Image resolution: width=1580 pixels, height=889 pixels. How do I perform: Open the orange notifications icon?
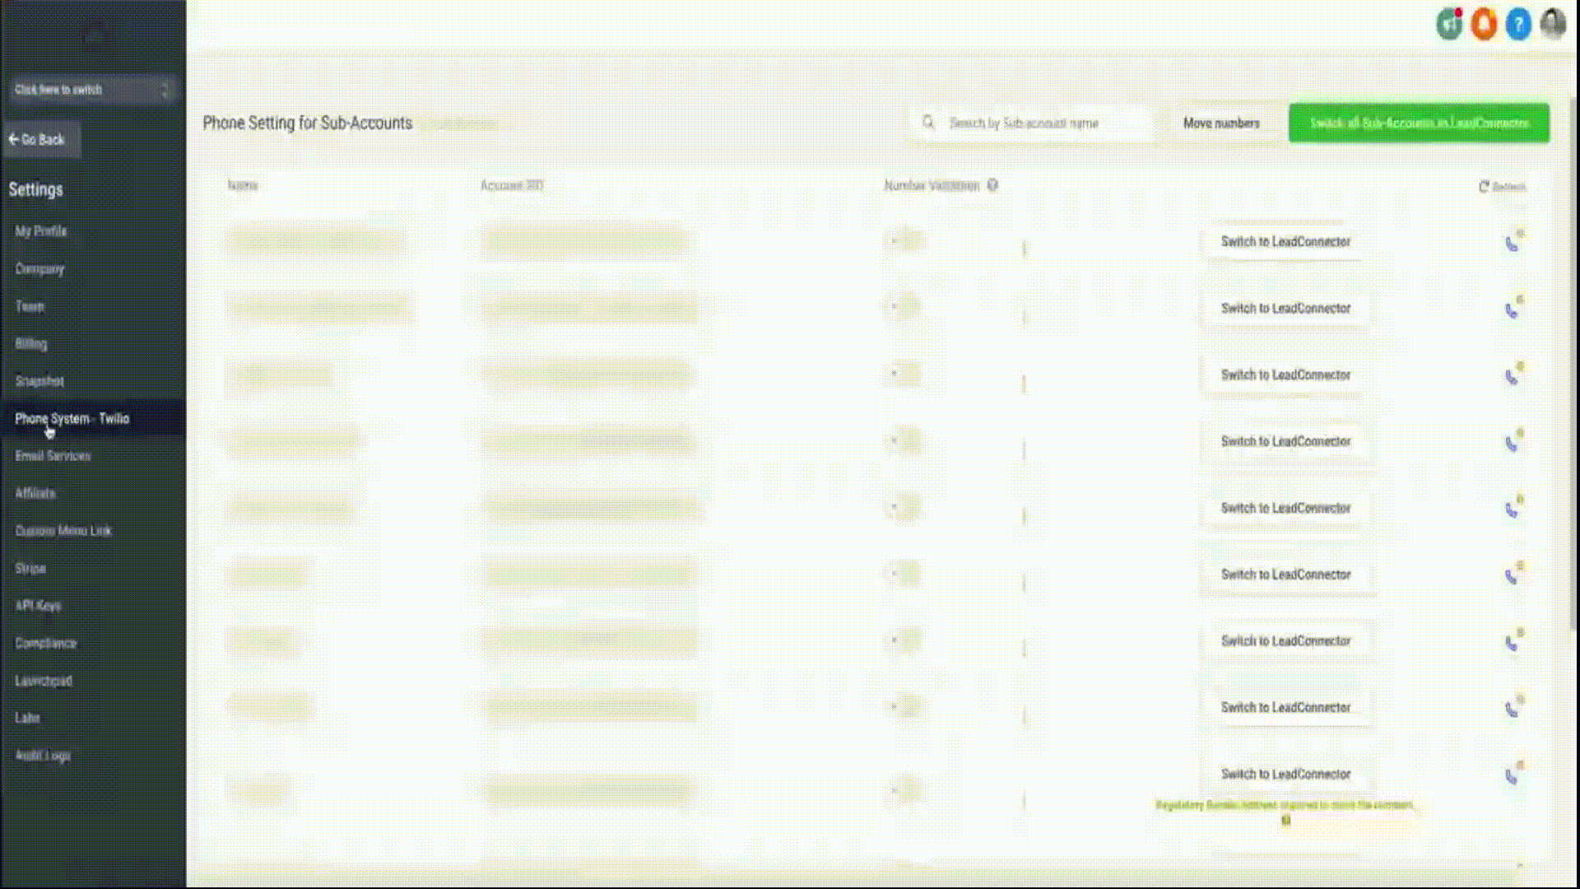[x=1484, y=25]
